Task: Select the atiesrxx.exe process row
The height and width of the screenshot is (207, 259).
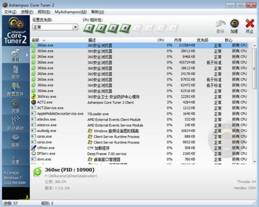Action: (x=139, y=125)
